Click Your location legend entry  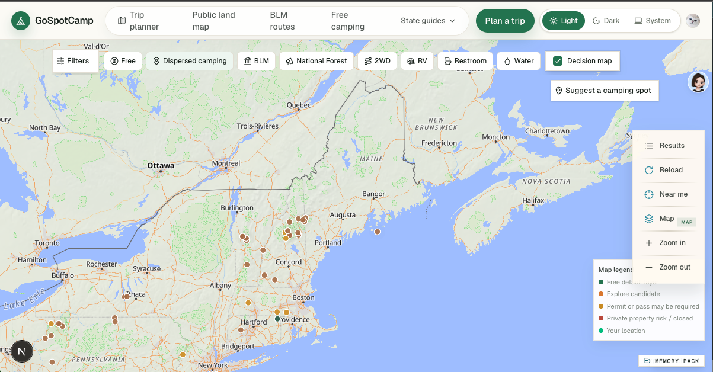click(x=622, y=331)
